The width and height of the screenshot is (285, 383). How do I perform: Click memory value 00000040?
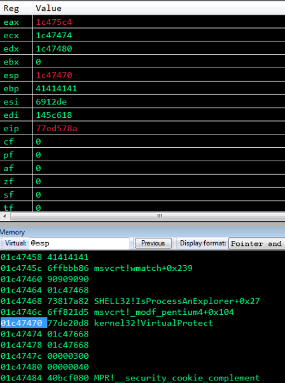pos(68,367)
